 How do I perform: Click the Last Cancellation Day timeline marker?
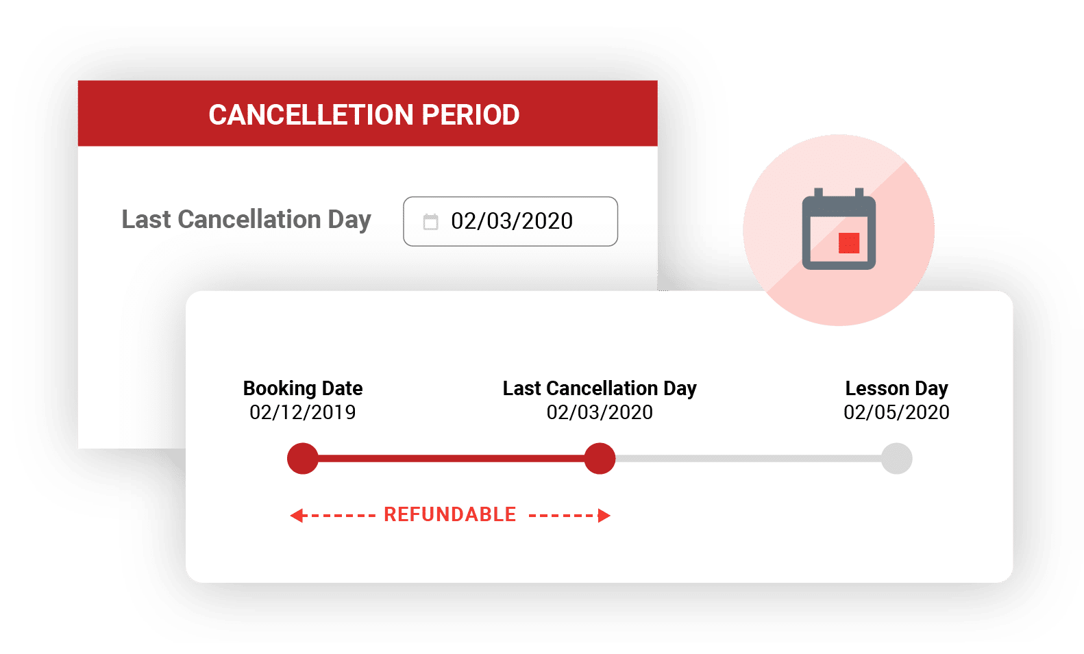pos(600,459)
